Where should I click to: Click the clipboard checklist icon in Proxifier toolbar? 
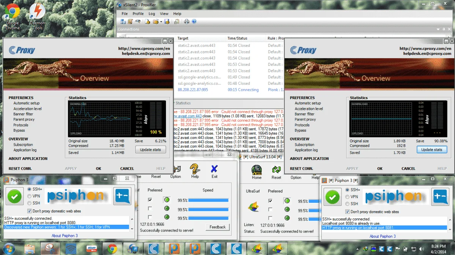[x=176, y=22]
